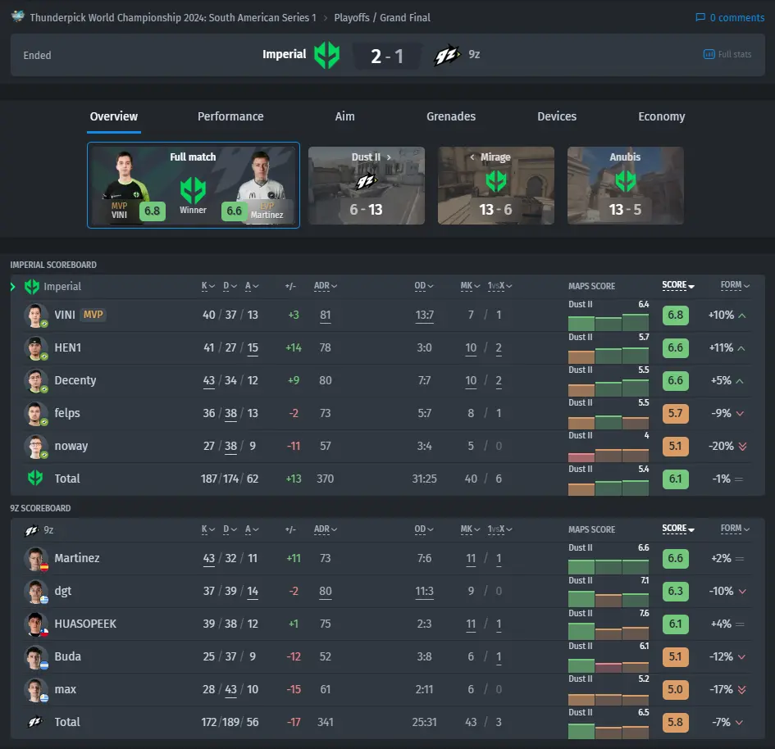Open the Playoffs / Grand Final breadcrumb
775x749 pixels.
pos(382,17)
